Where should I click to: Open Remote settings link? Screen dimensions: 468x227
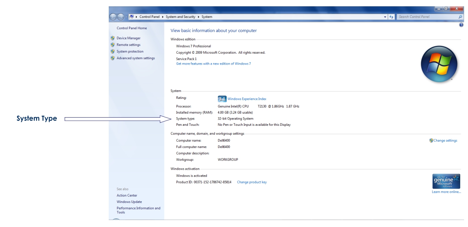(x=129, y=45)
